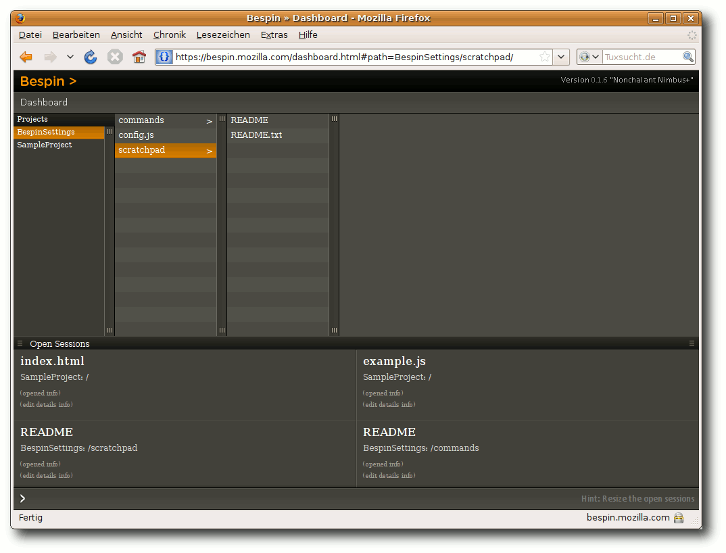This screenshot has width=726, height=553.
Task: Minimize the Firefox window
Action: 655,18
